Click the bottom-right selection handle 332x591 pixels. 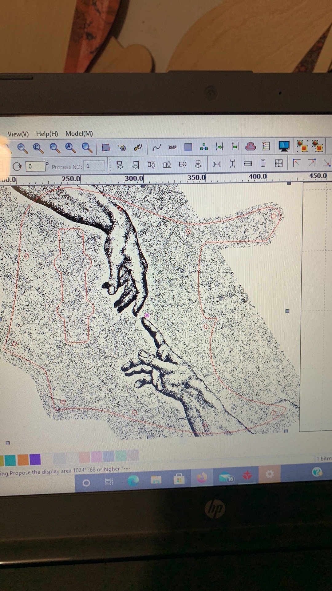tap(286, 431)
